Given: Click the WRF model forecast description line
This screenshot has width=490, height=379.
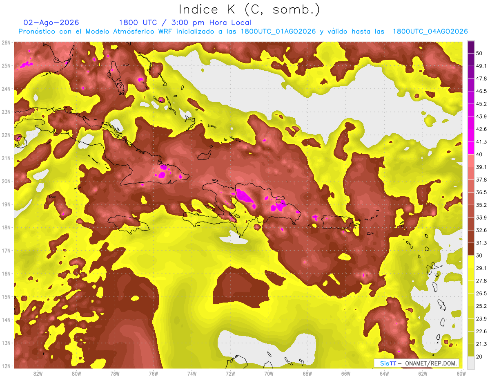Looking at the screenshot, I should point(243,31).
